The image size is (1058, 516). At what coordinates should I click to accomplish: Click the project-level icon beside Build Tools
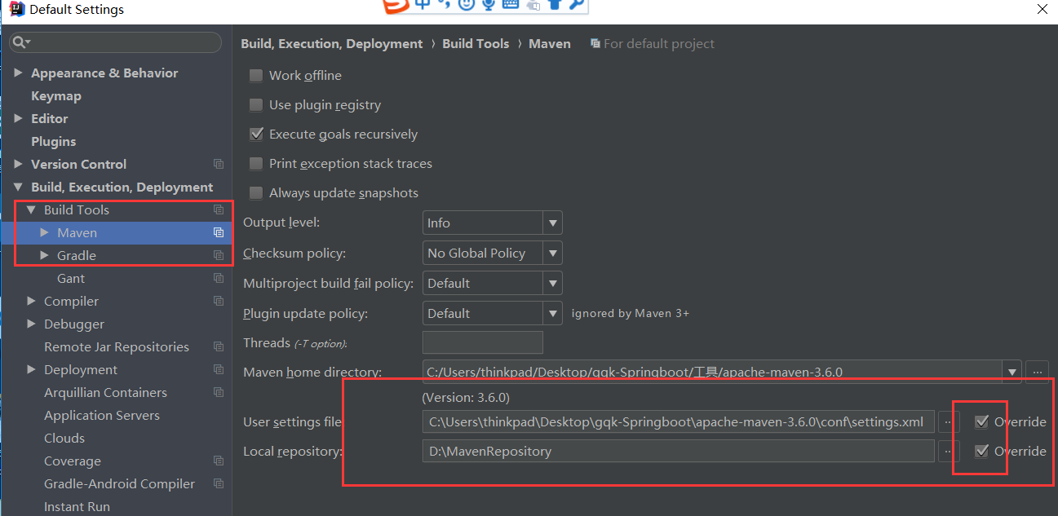click(x=219, y=210)
